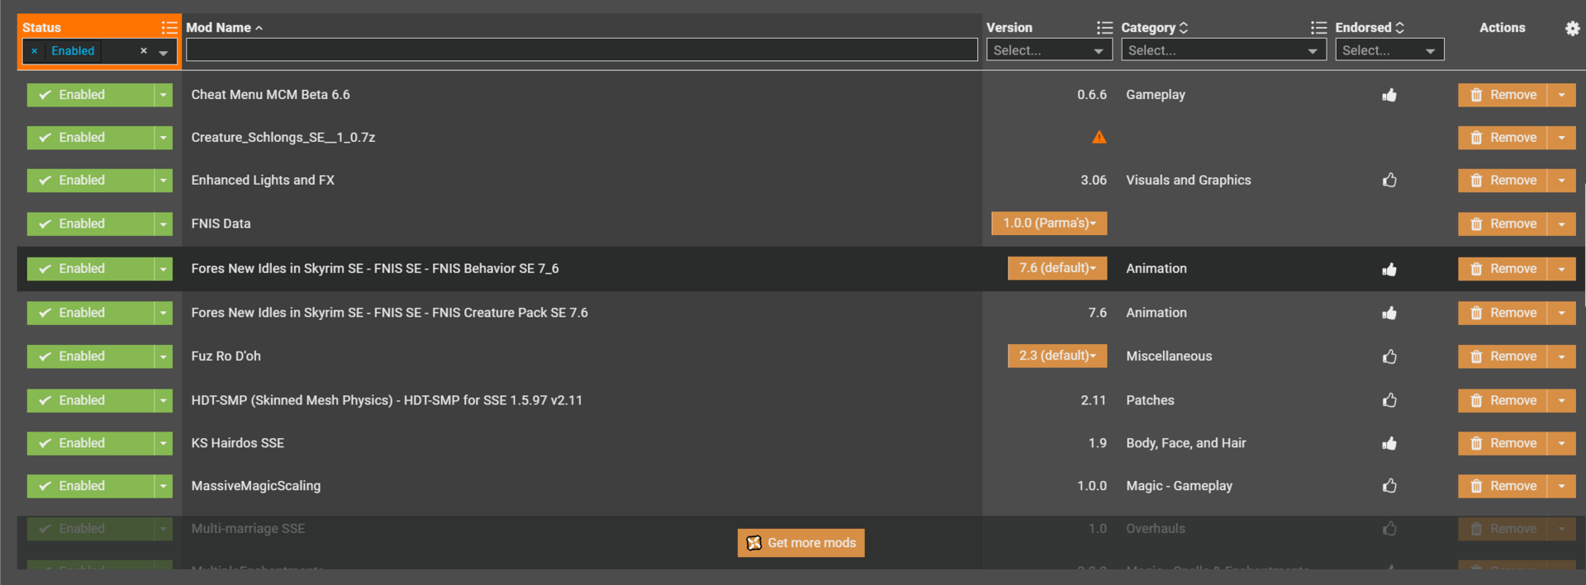Expand Remove options arrow for KS Hairdos SSE

(x=1561, y=443)
